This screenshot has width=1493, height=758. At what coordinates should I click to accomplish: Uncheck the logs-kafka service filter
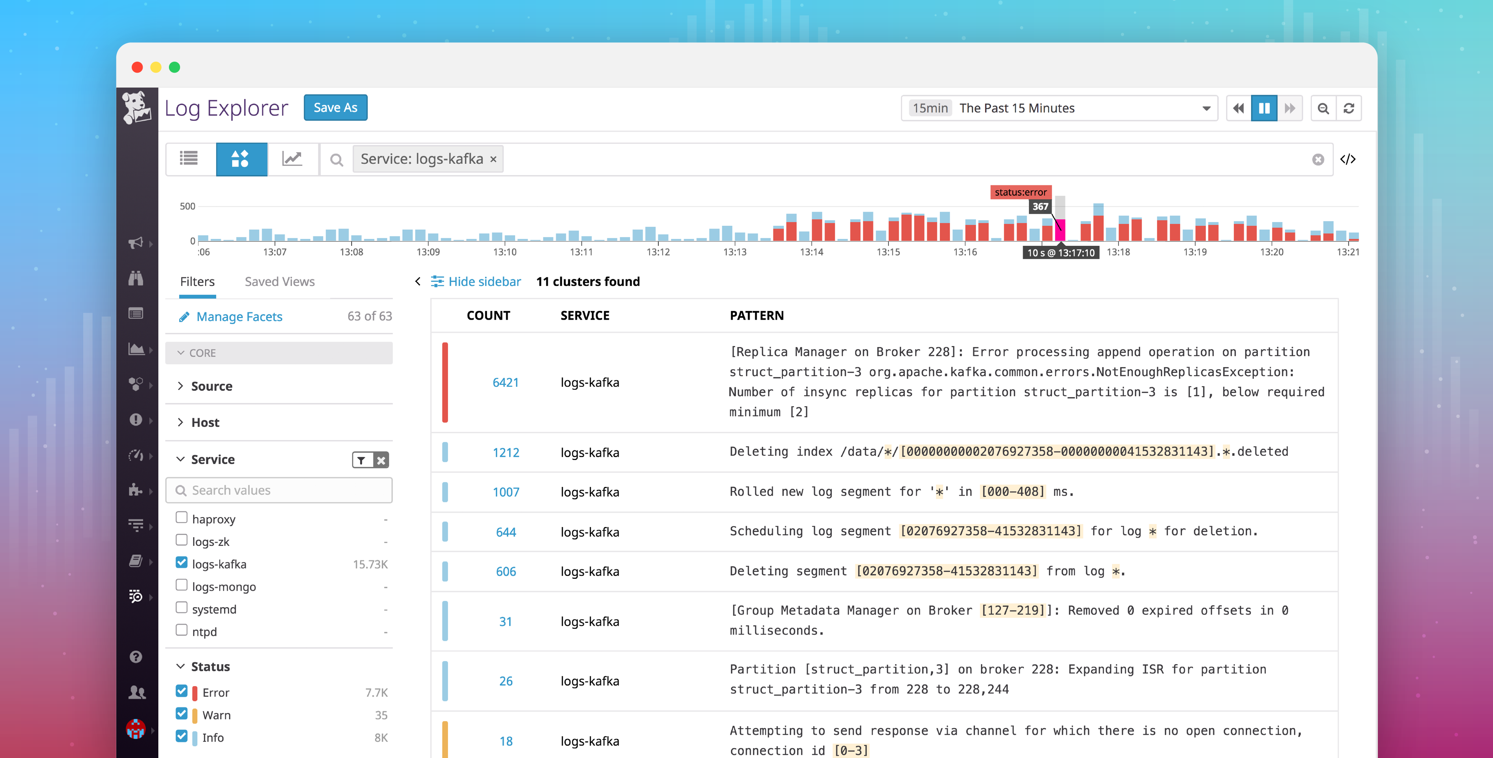click(x=182, y=562)
